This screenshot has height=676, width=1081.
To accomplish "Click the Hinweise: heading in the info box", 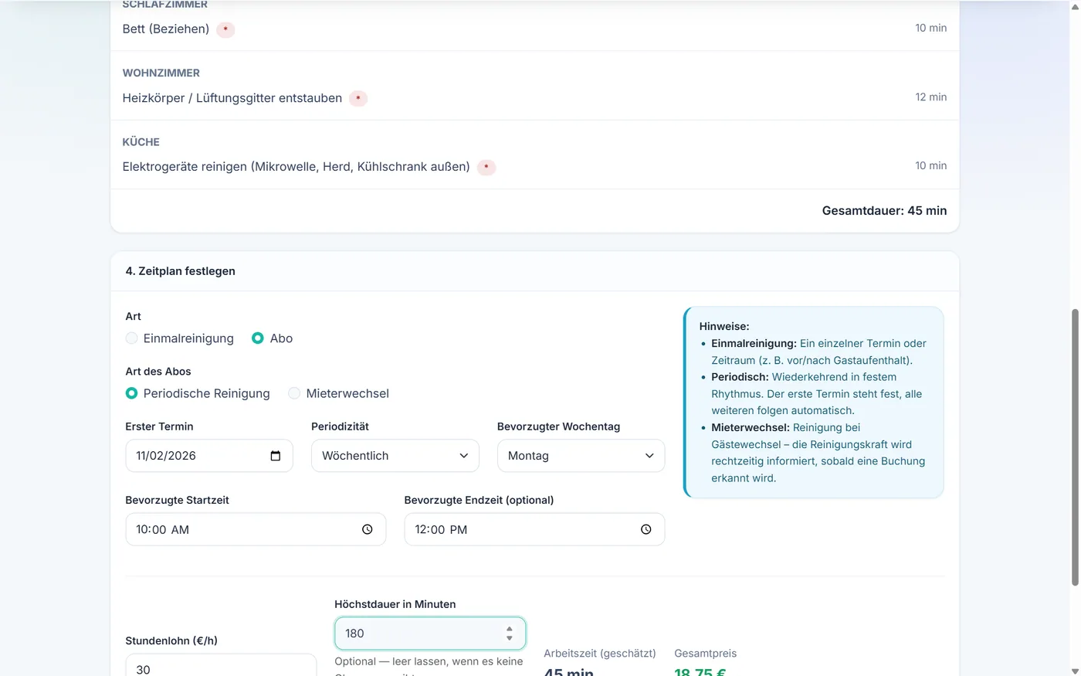I will pyautogui.click(x=724, y=327).
